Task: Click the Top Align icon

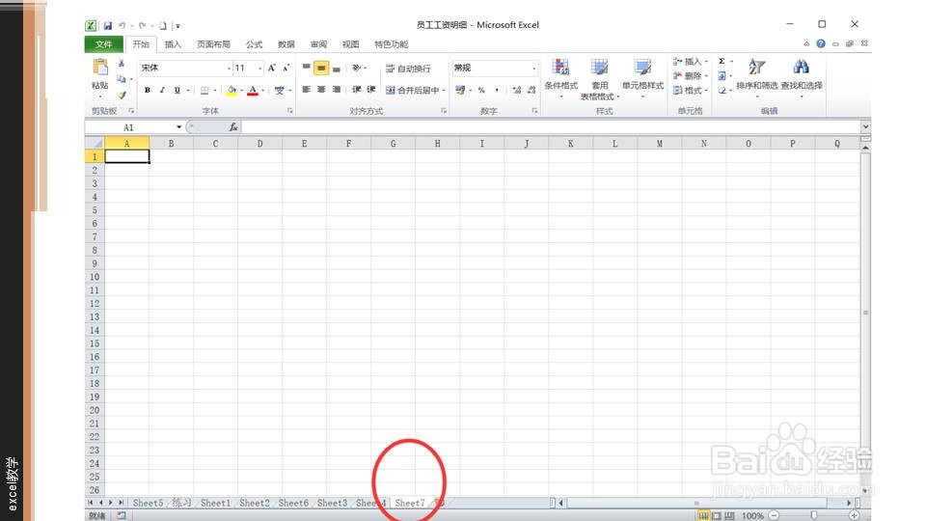Action: pos(306,68)
